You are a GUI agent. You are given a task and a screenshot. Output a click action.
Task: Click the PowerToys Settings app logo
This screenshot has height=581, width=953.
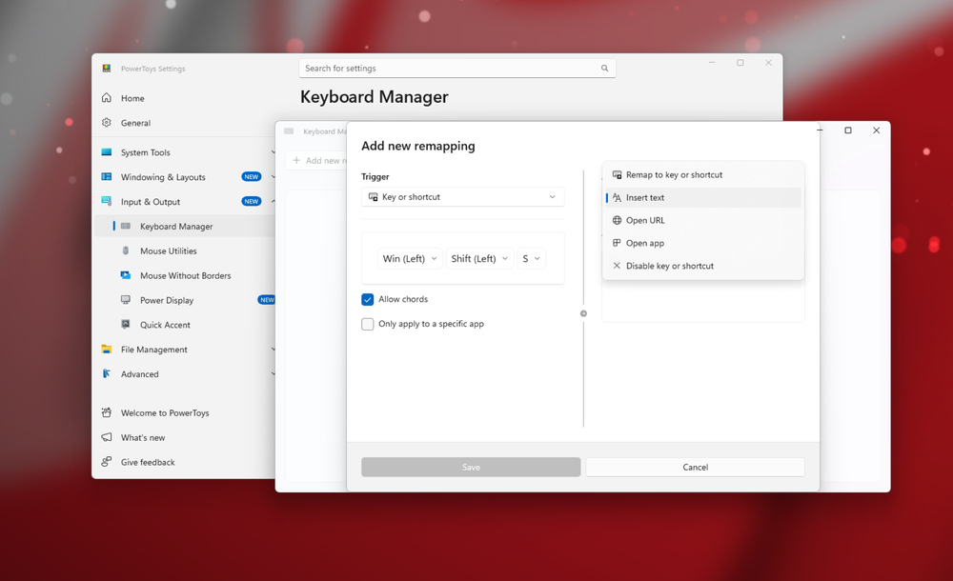pos(107,68)
